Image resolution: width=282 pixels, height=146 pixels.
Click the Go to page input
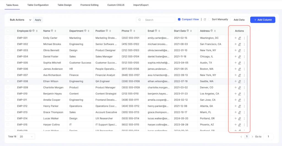click(268, 136)
